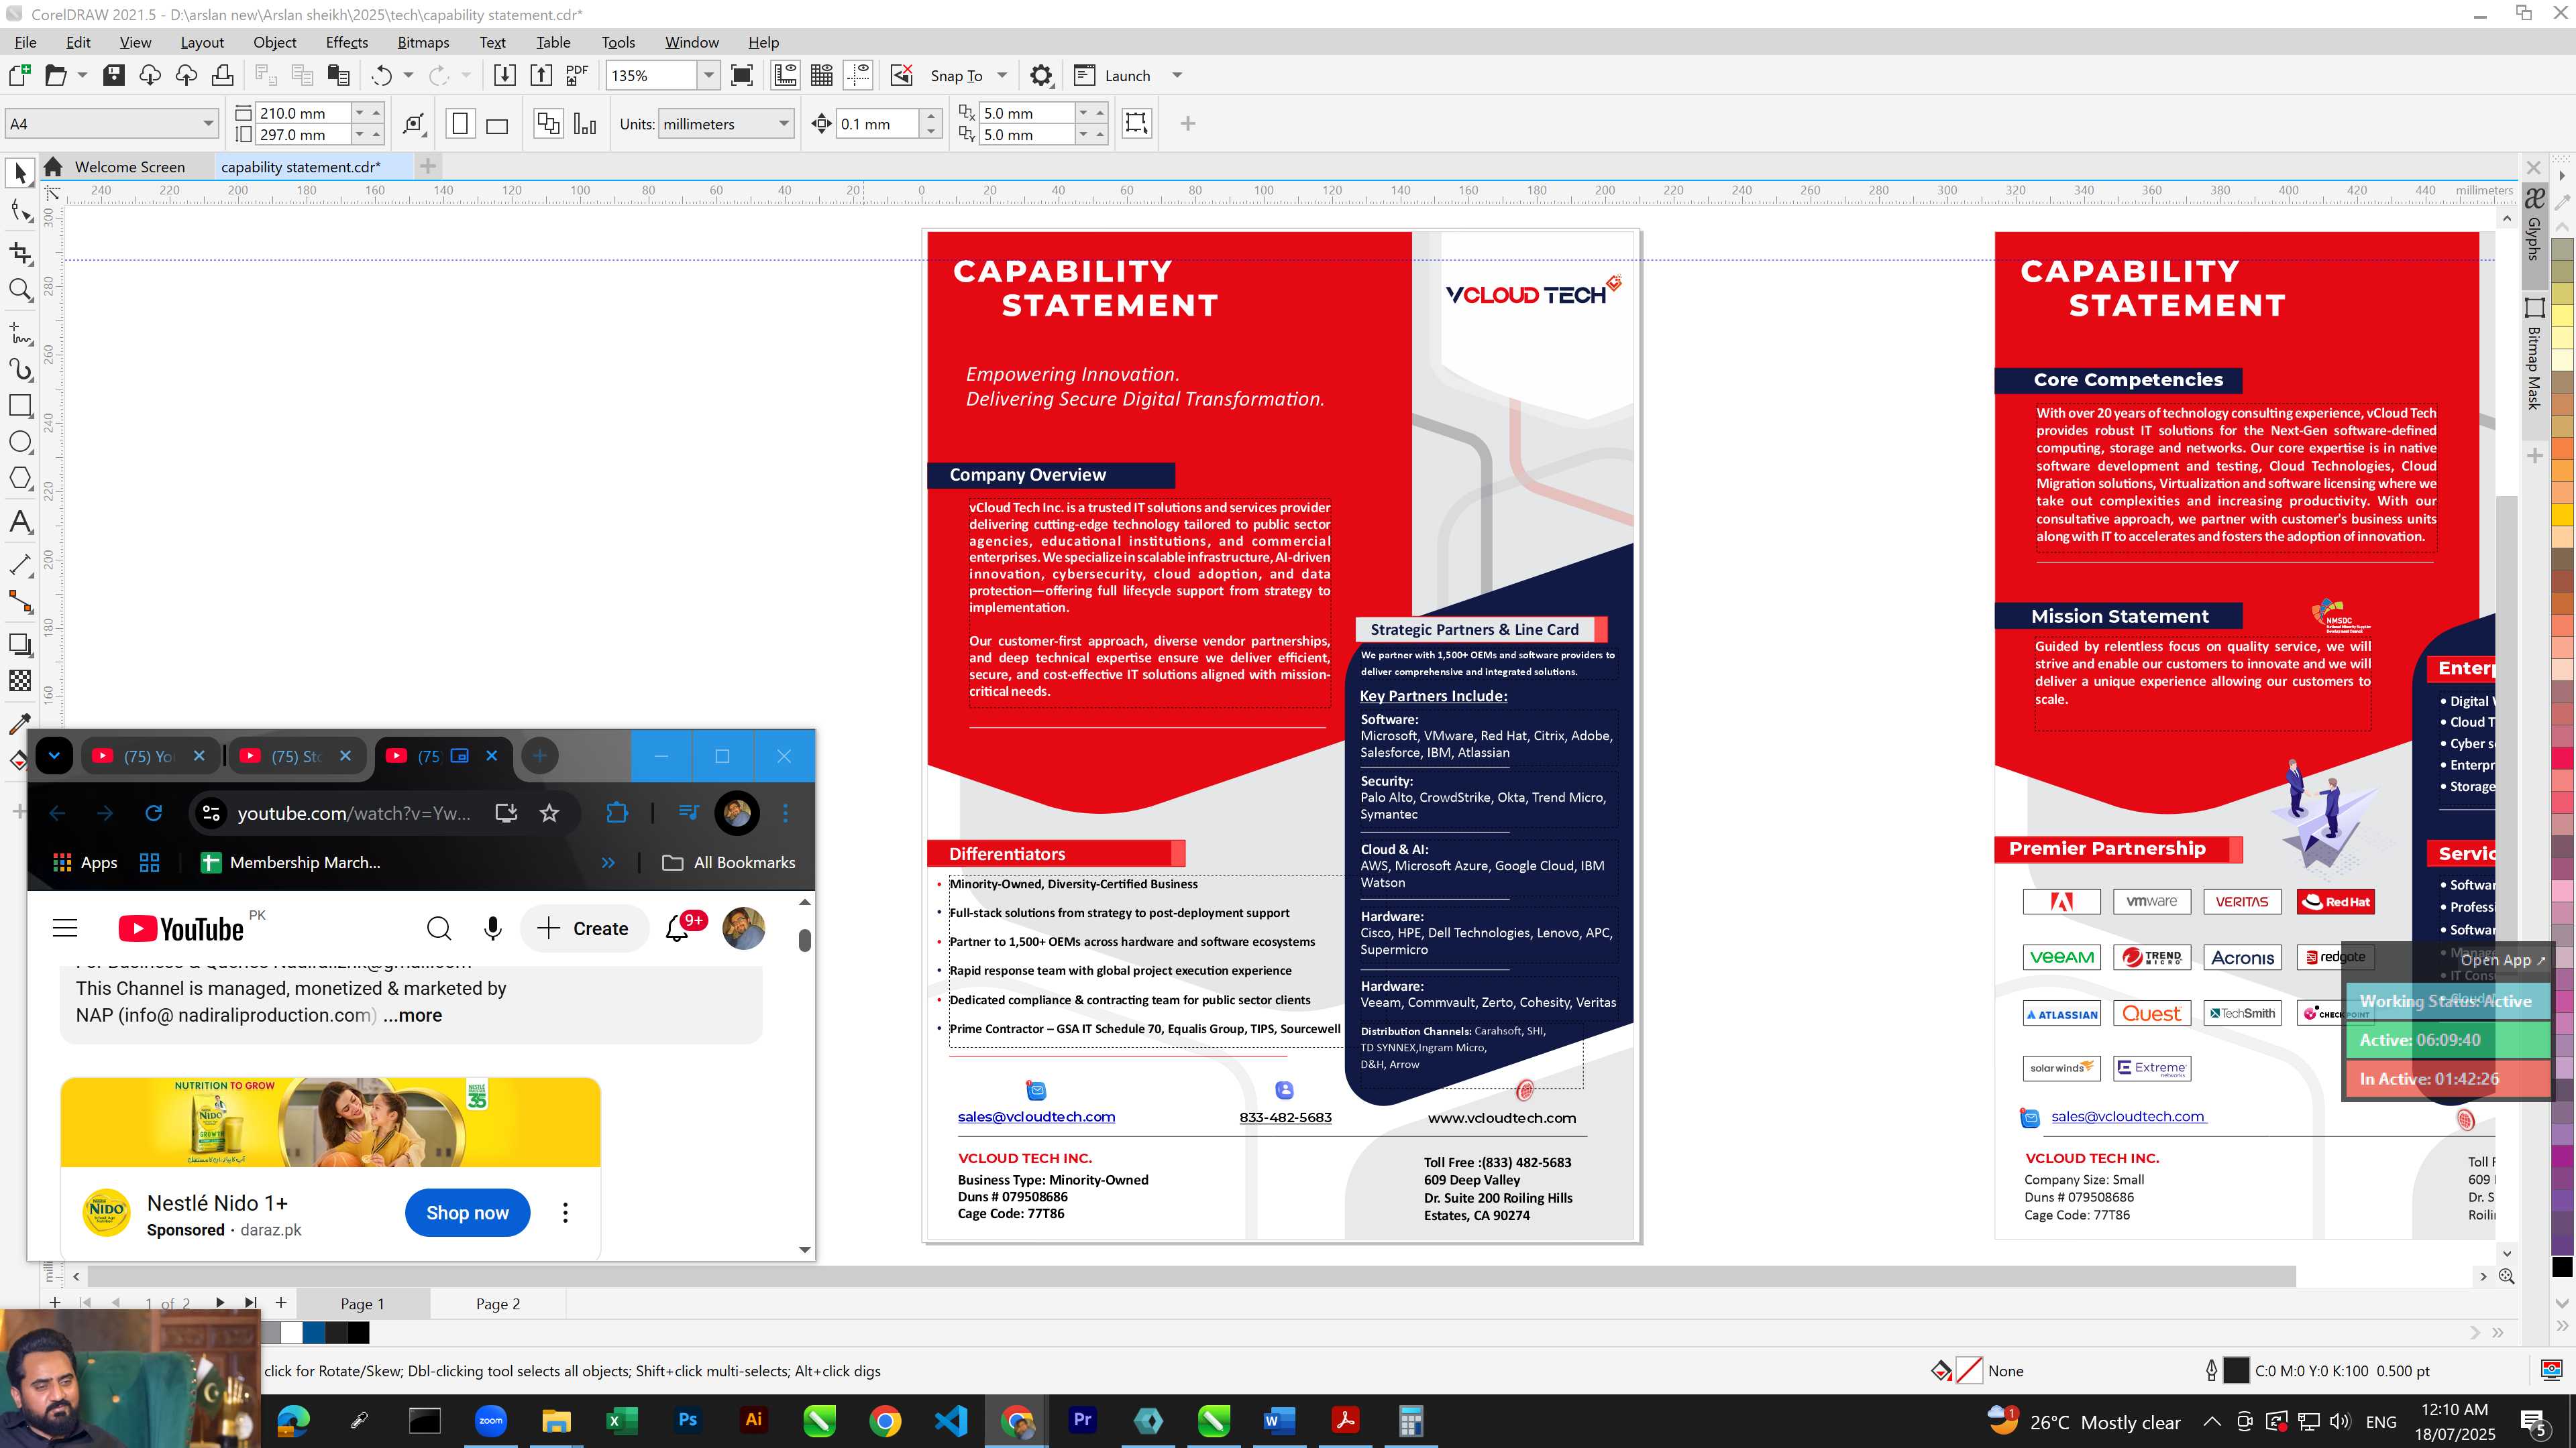
Task: Click the Undo arrow icon
Action: point(382,75)
